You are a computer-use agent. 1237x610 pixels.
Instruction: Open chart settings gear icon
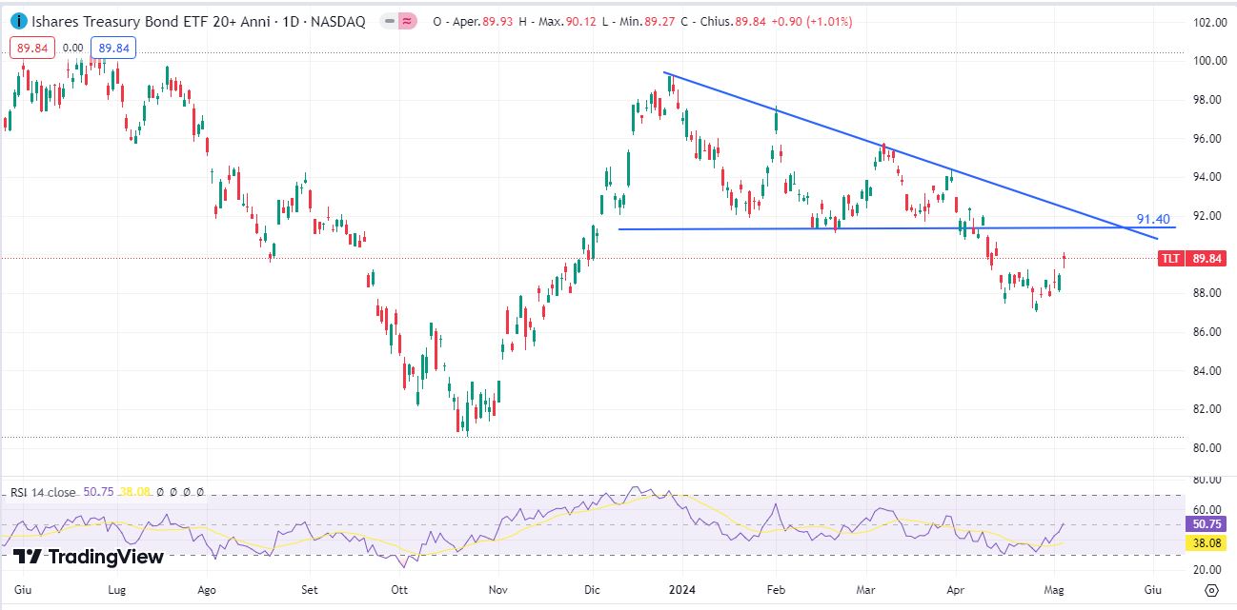1210,591
